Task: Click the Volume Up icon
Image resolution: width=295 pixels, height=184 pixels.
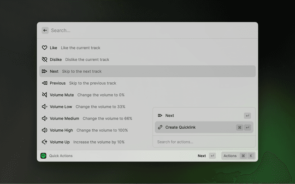Action: (x=45, y=142)
